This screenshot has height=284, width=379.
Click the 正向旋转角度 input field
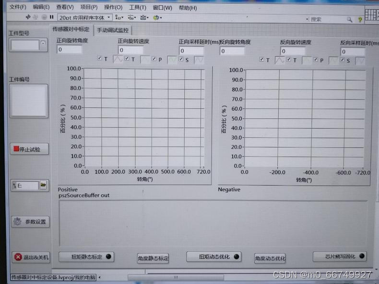pyautogui.click(x=70, y=49)
